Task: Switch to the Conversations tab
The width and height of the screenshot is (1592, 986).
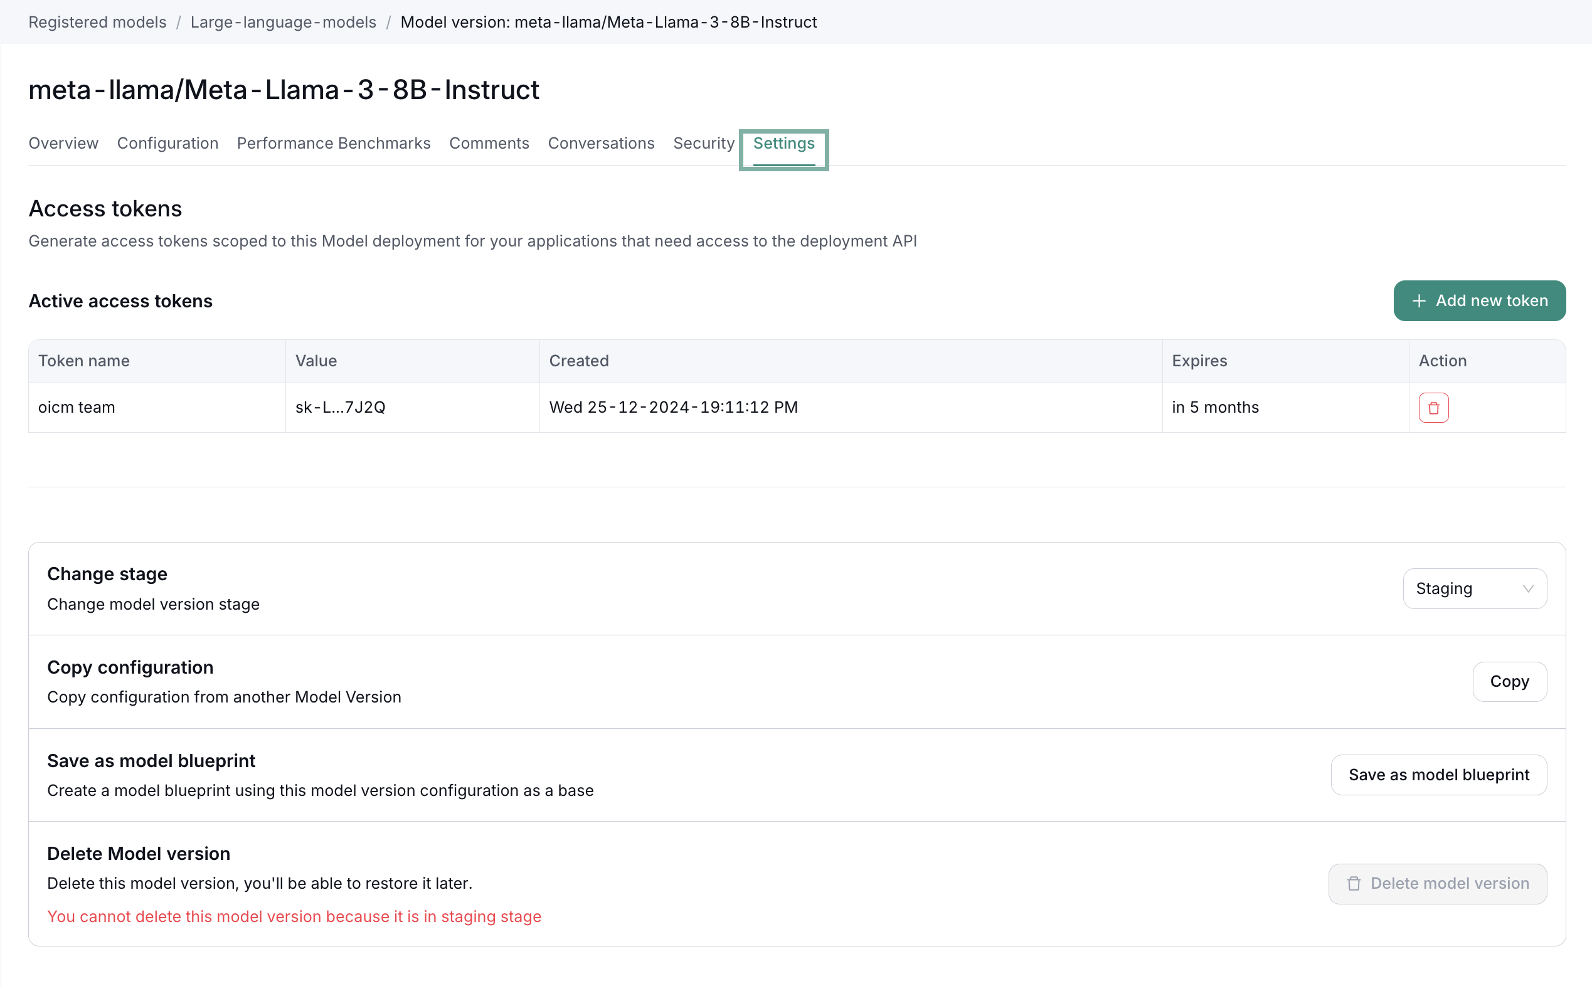Action: [x=602, y=143]
